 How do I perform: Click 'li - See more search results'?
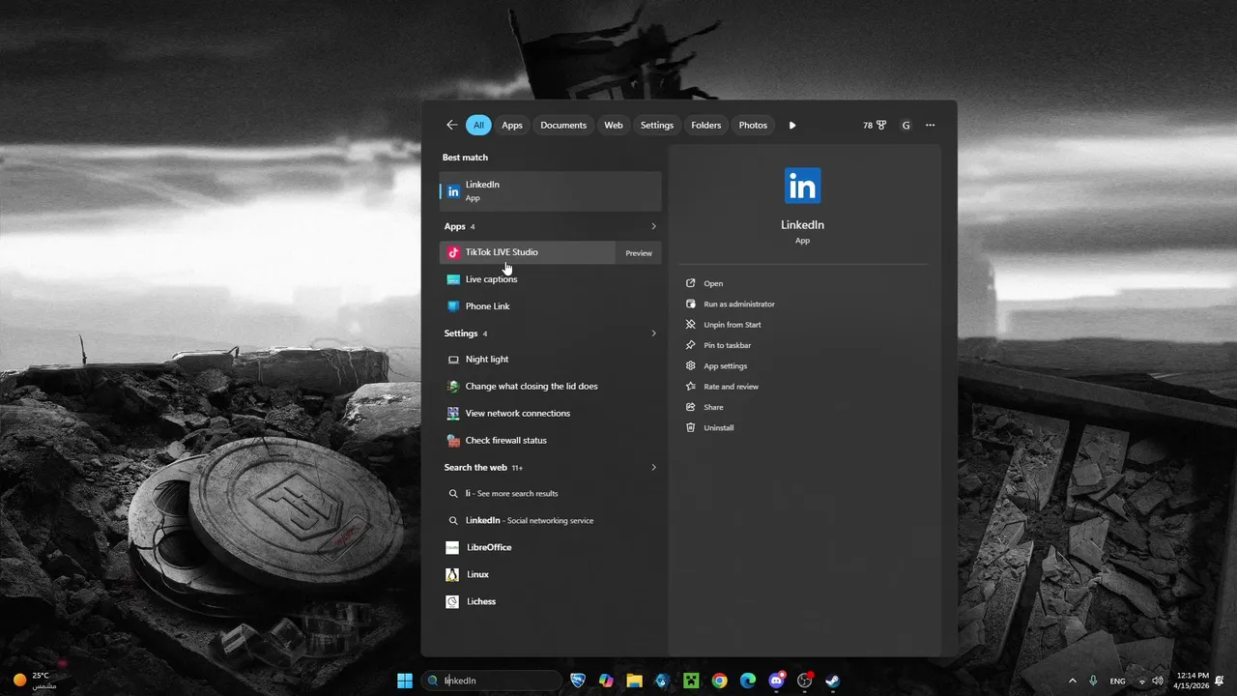[x=550, y=493]
